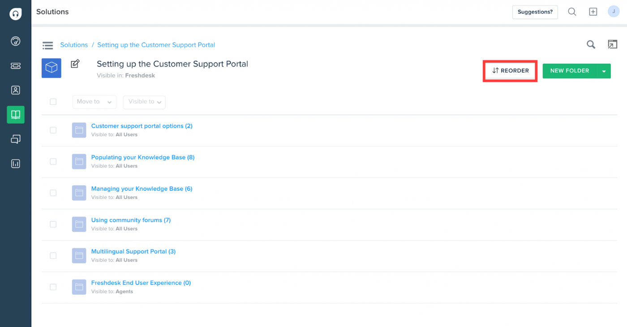The image size is (627, 327).
Task: Click the search magnifier in top header
Action: [x=572, y=12]
